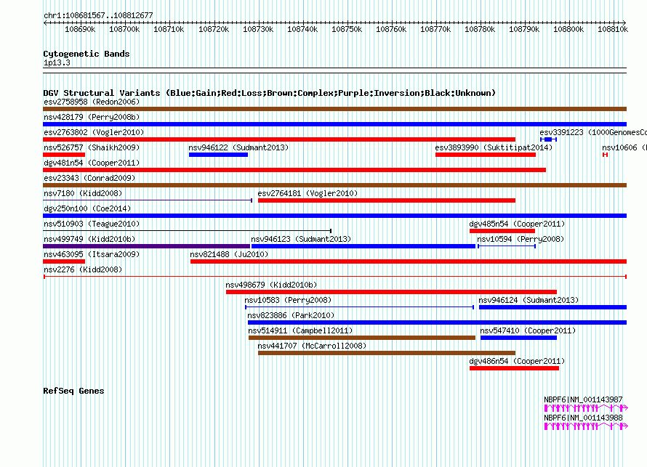
Task: Open the nsv823886 (Park2010) variant label
Action: point(291,315)
